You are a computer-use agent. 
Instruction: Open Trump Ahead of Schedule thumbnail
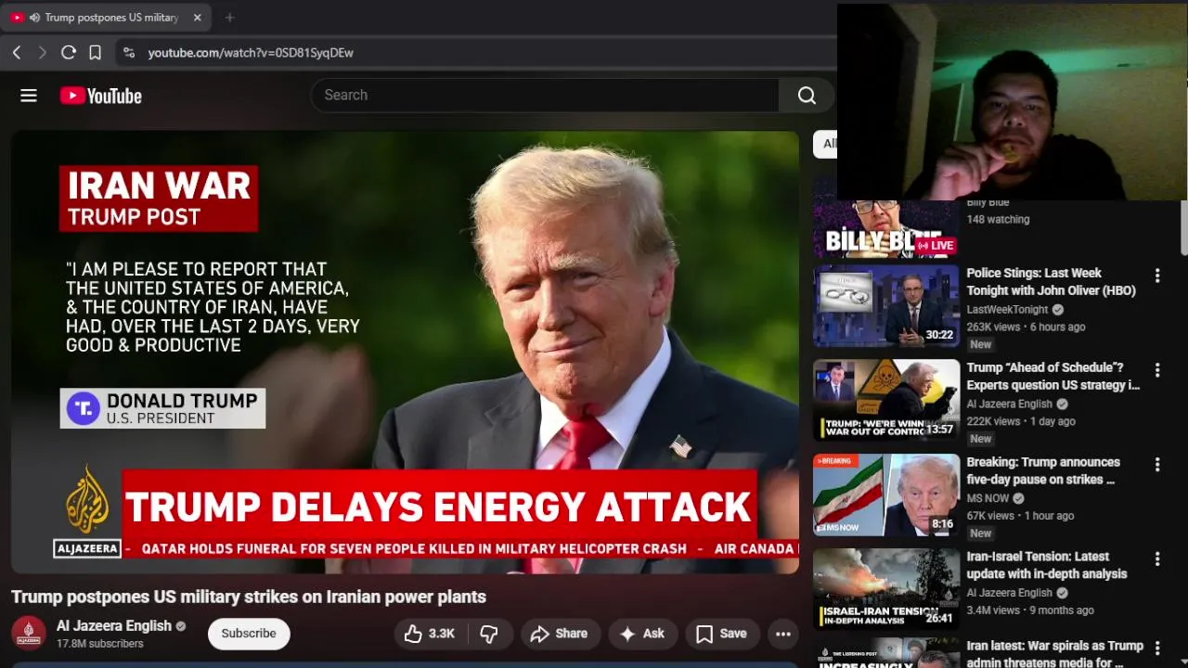point(886,400)
